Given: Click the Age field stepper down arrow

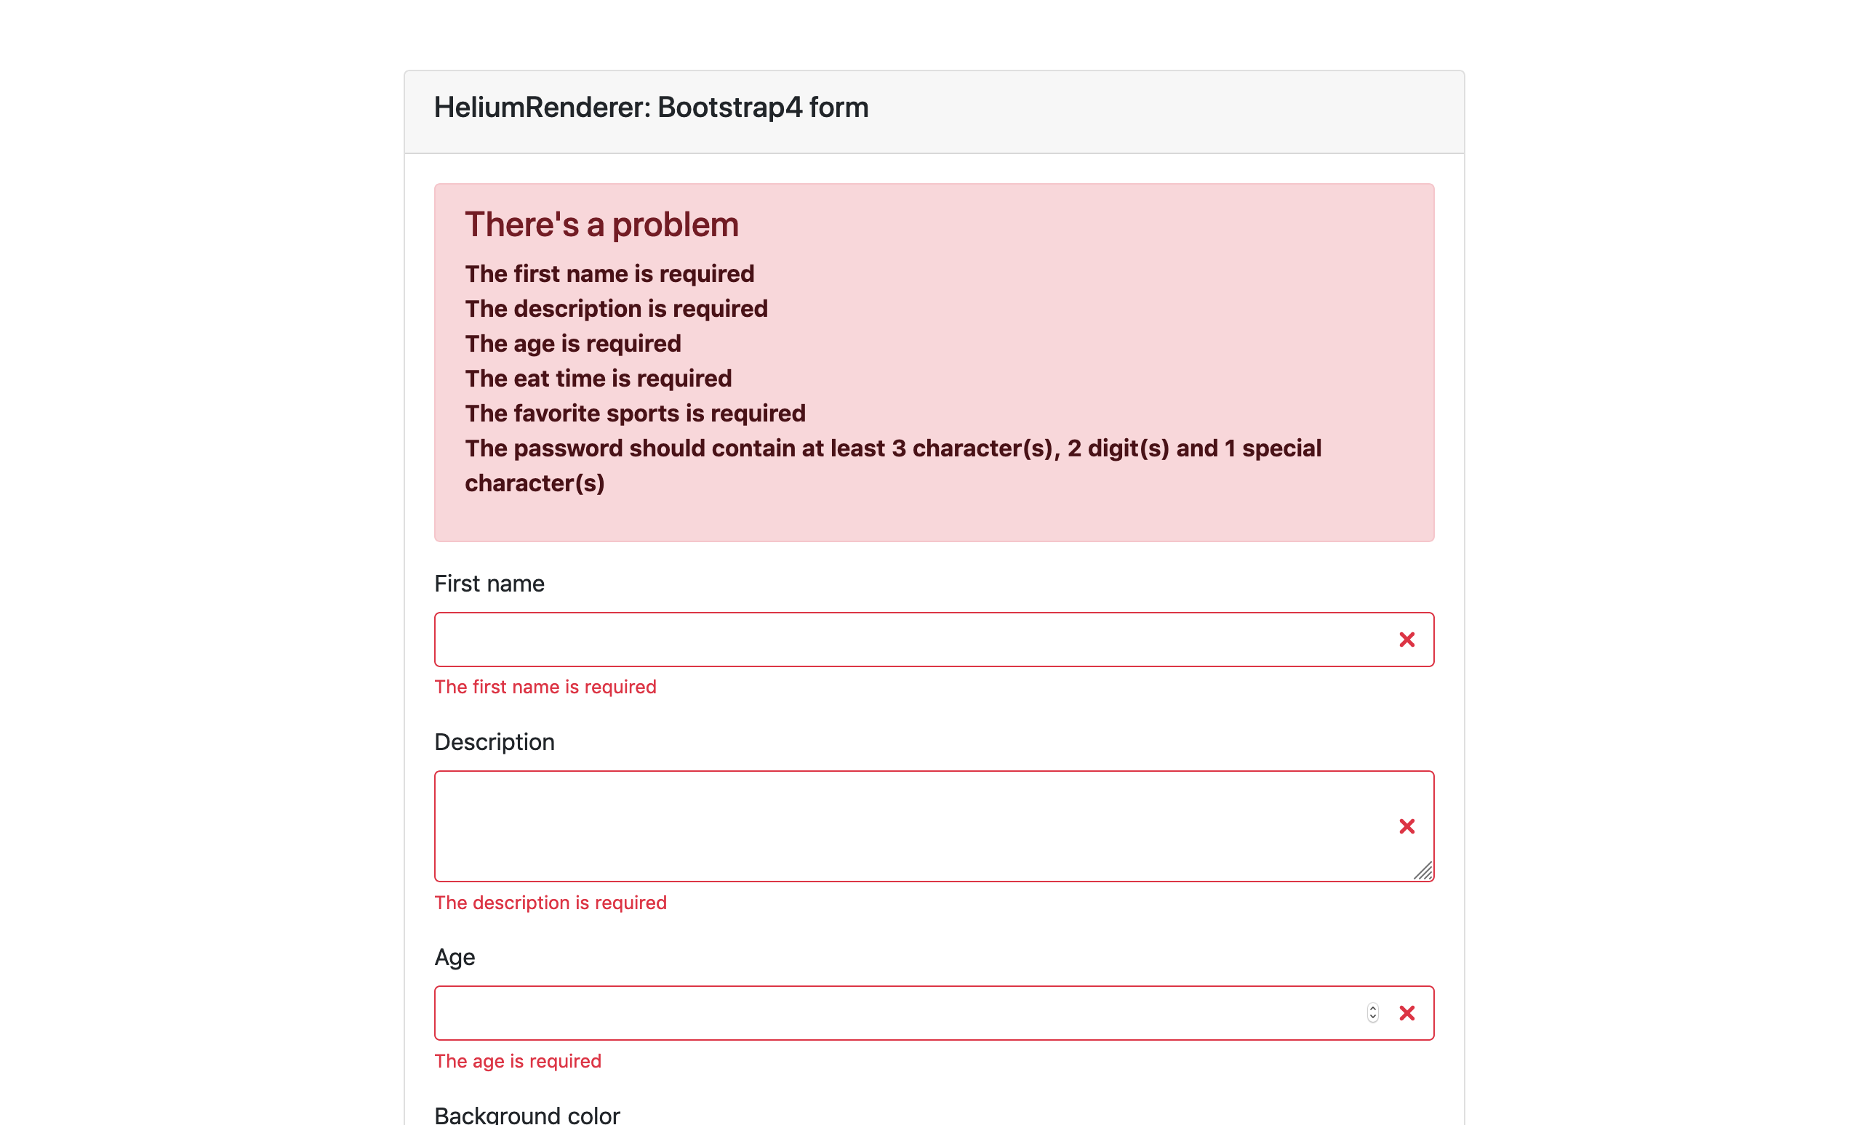Looking at the screenshot, I should pos(1373,1017).
